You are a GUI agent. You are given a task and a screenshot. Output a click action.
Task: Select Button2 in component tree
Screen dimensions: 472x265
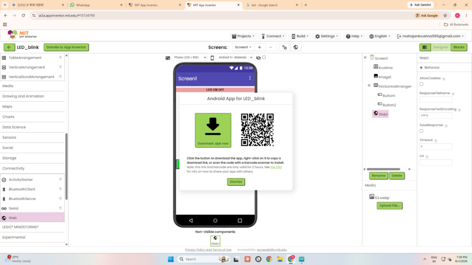click(x=389, y=105)
